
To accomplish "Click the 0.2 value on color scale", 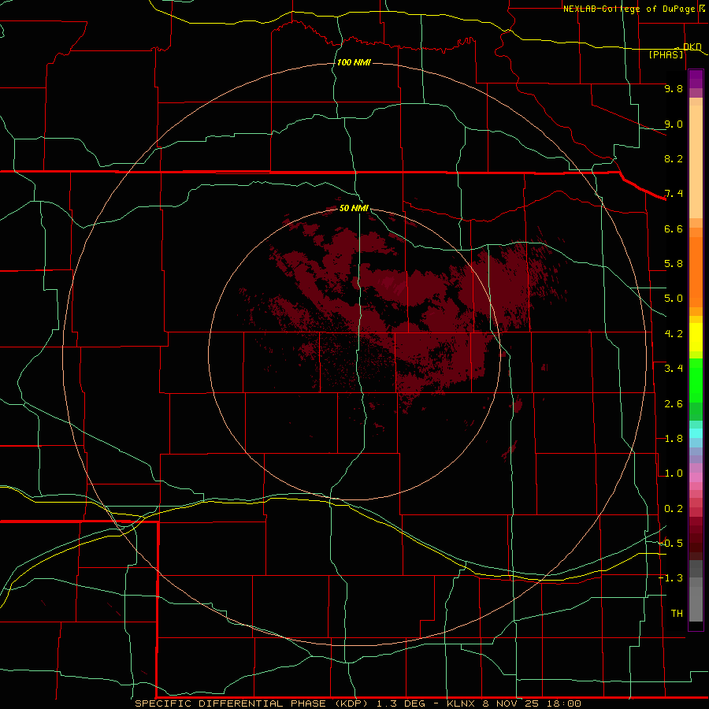I will 674,509.
